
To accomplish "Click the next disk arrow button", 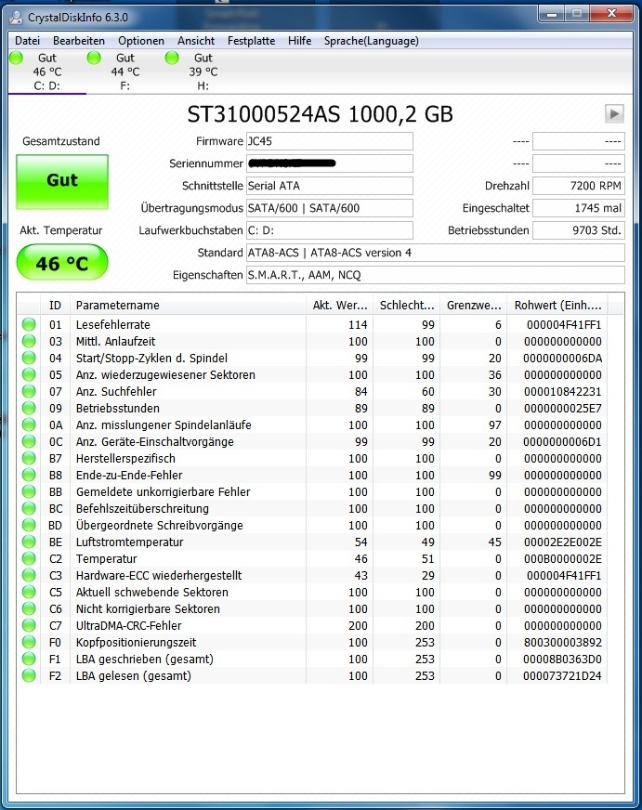I will point(614,113).
